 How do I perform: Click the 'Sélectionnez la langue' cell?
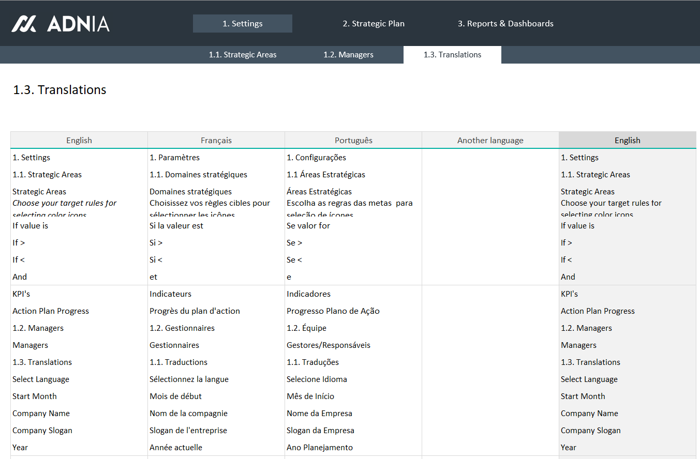[189, 379]
